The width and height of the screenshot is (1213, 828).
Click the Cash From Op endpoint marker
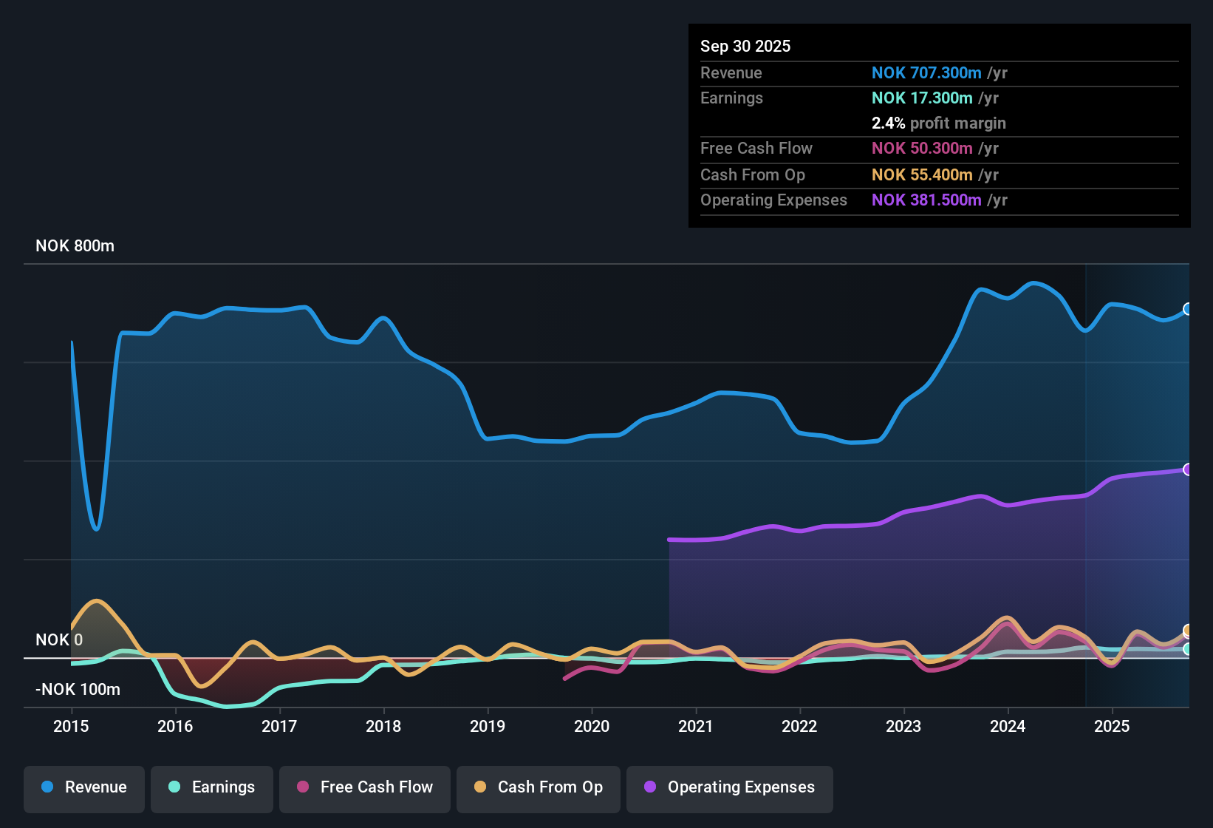click(1187, 631)
